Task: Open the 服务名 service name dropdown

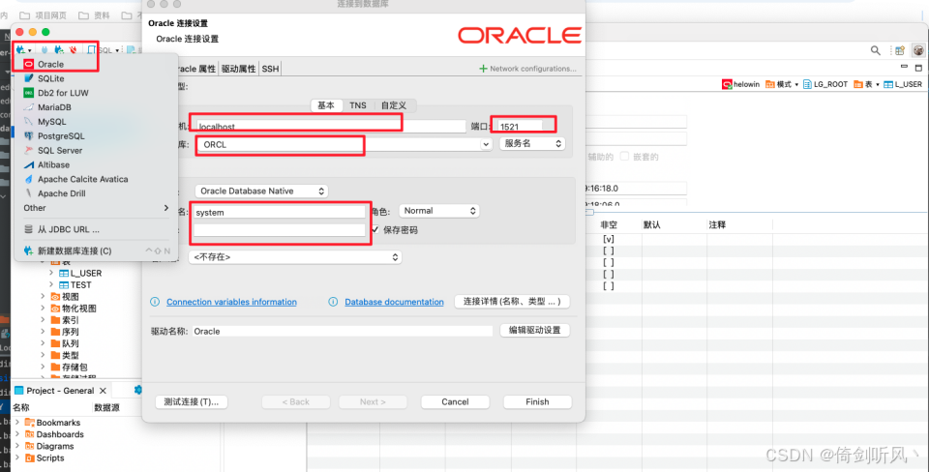Action: click(532, 143)
